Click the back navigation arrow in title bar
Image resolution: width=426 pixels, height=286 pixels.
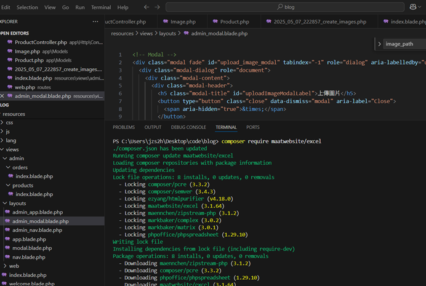tap(146, 7)
